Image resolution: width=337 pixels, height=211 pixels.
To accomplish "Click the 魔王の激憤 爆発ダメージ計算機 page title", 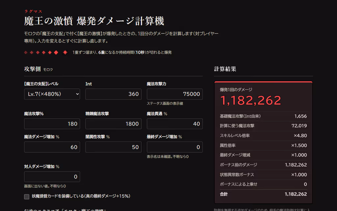I will (x=94, y=21).
